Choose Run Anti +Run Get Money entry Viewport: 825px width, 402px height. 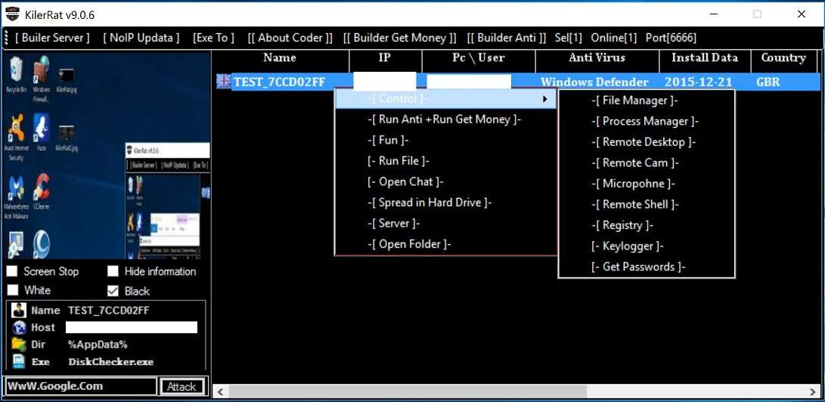[445, 119]
